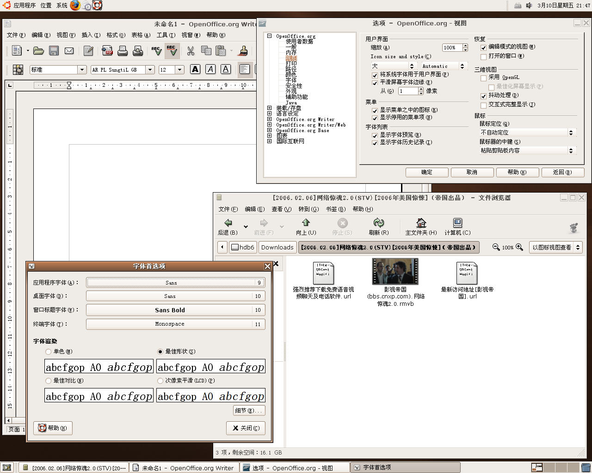Select Monochrome font rendering radio button
The height and width of the screenshot is (473, 592).
pyautogui.click(x=48, y=352)
